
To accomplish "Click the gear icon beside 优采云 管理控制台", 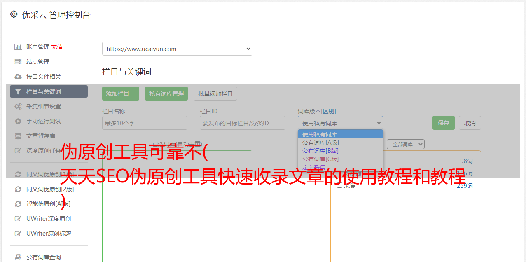I will point(14,14).
